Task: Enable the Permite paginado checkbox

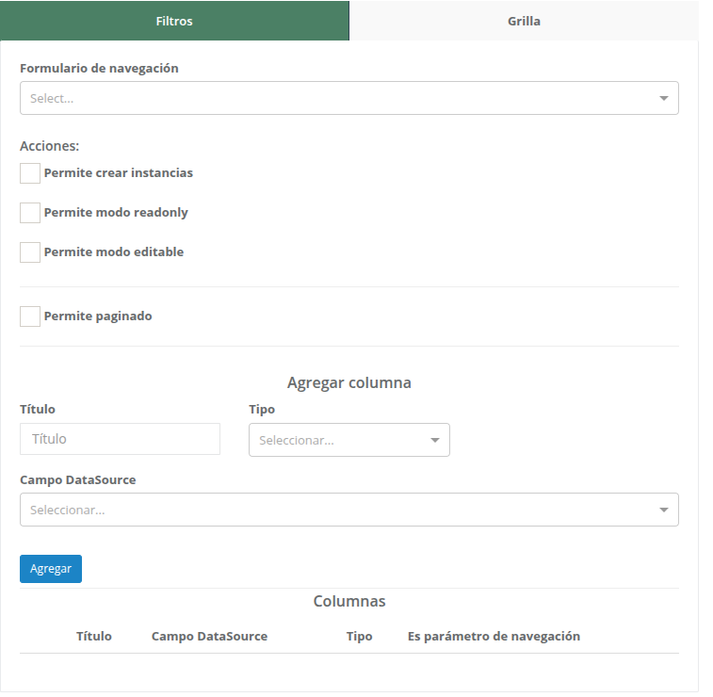Action: coord(30,316)
